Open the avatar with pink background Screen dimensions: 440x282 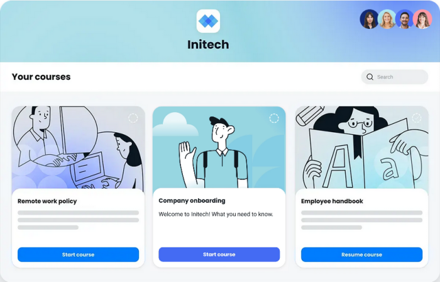422,19
